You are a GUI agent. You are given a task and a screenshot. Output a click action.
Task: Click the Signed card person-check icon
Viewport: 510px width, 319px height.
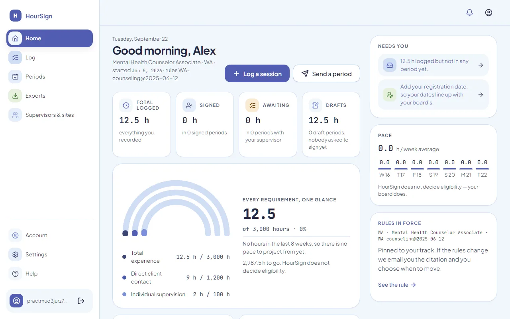(x=189, y=105)
